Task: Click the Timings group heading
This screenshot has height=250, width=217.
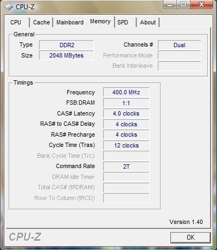Action: [23, 82]
